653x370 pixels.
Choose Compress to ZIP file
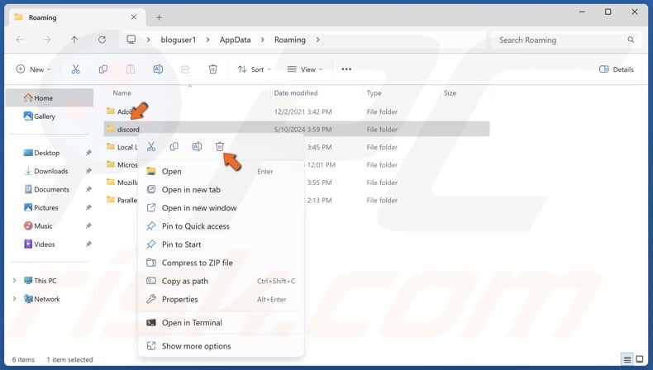tap(221, 263)
